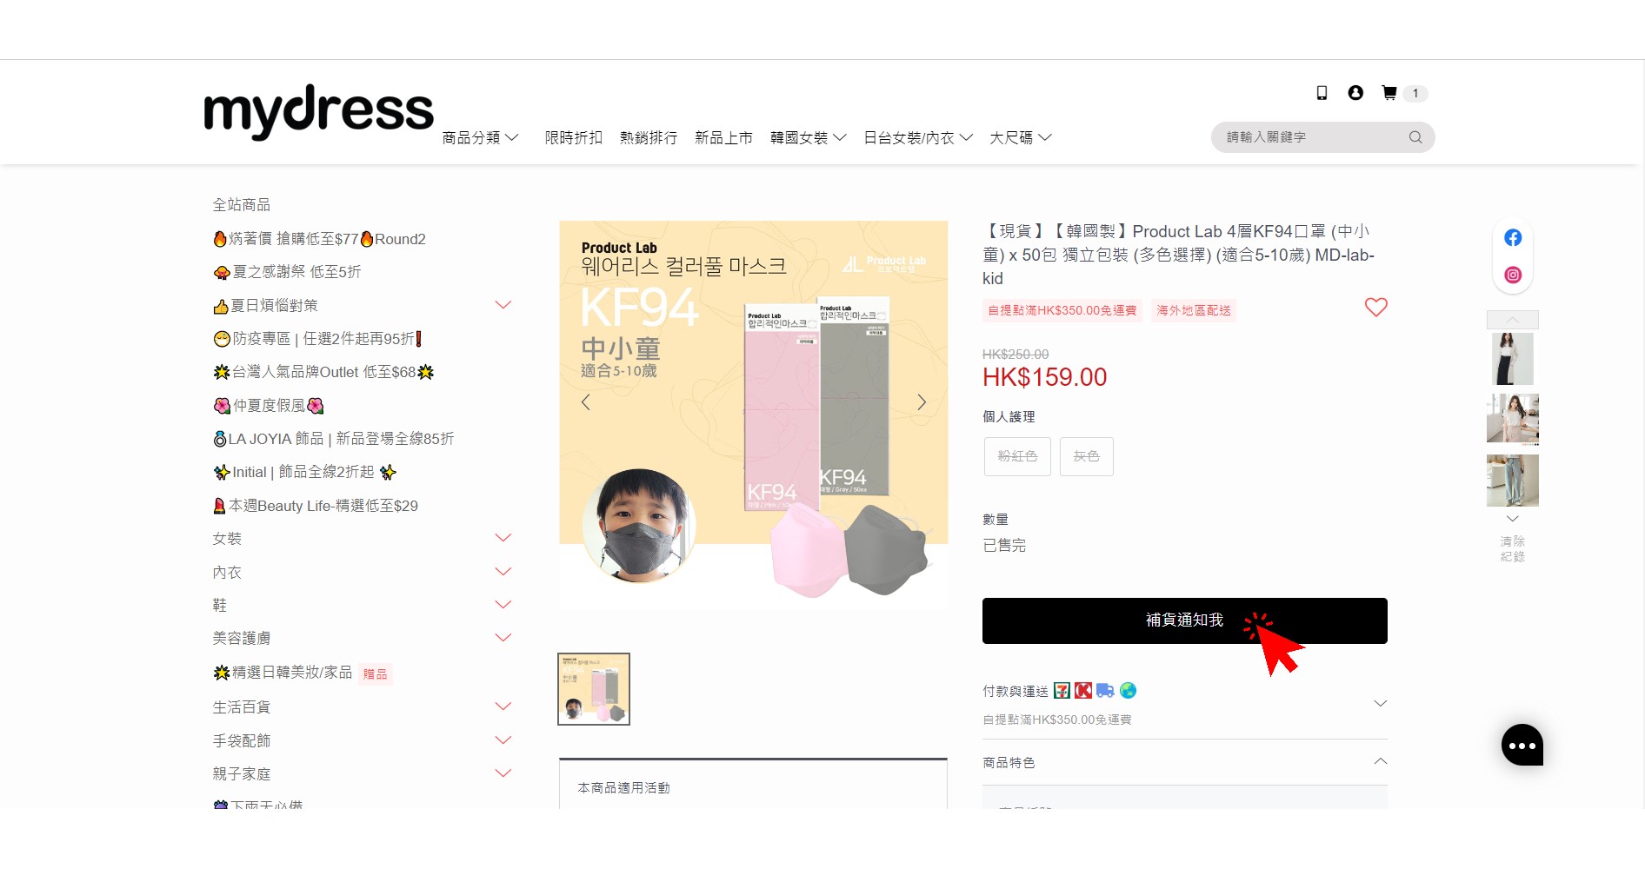Expand the 夏日煩惱對策 sidebar category
The height and width of the screenshot is (869, 1645).
pos(503,305)
